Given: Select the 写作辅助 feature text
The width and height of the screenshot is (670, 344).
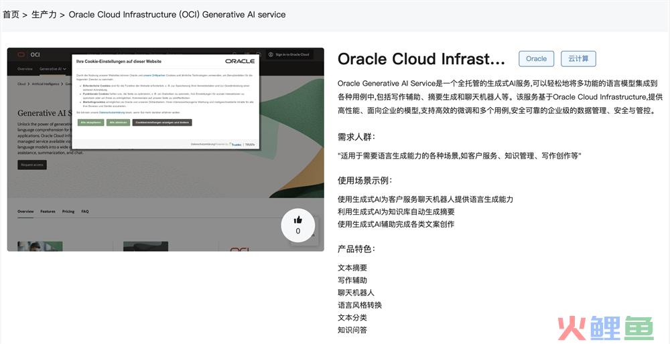Looking at the screenshot, I should click(352, 280).
